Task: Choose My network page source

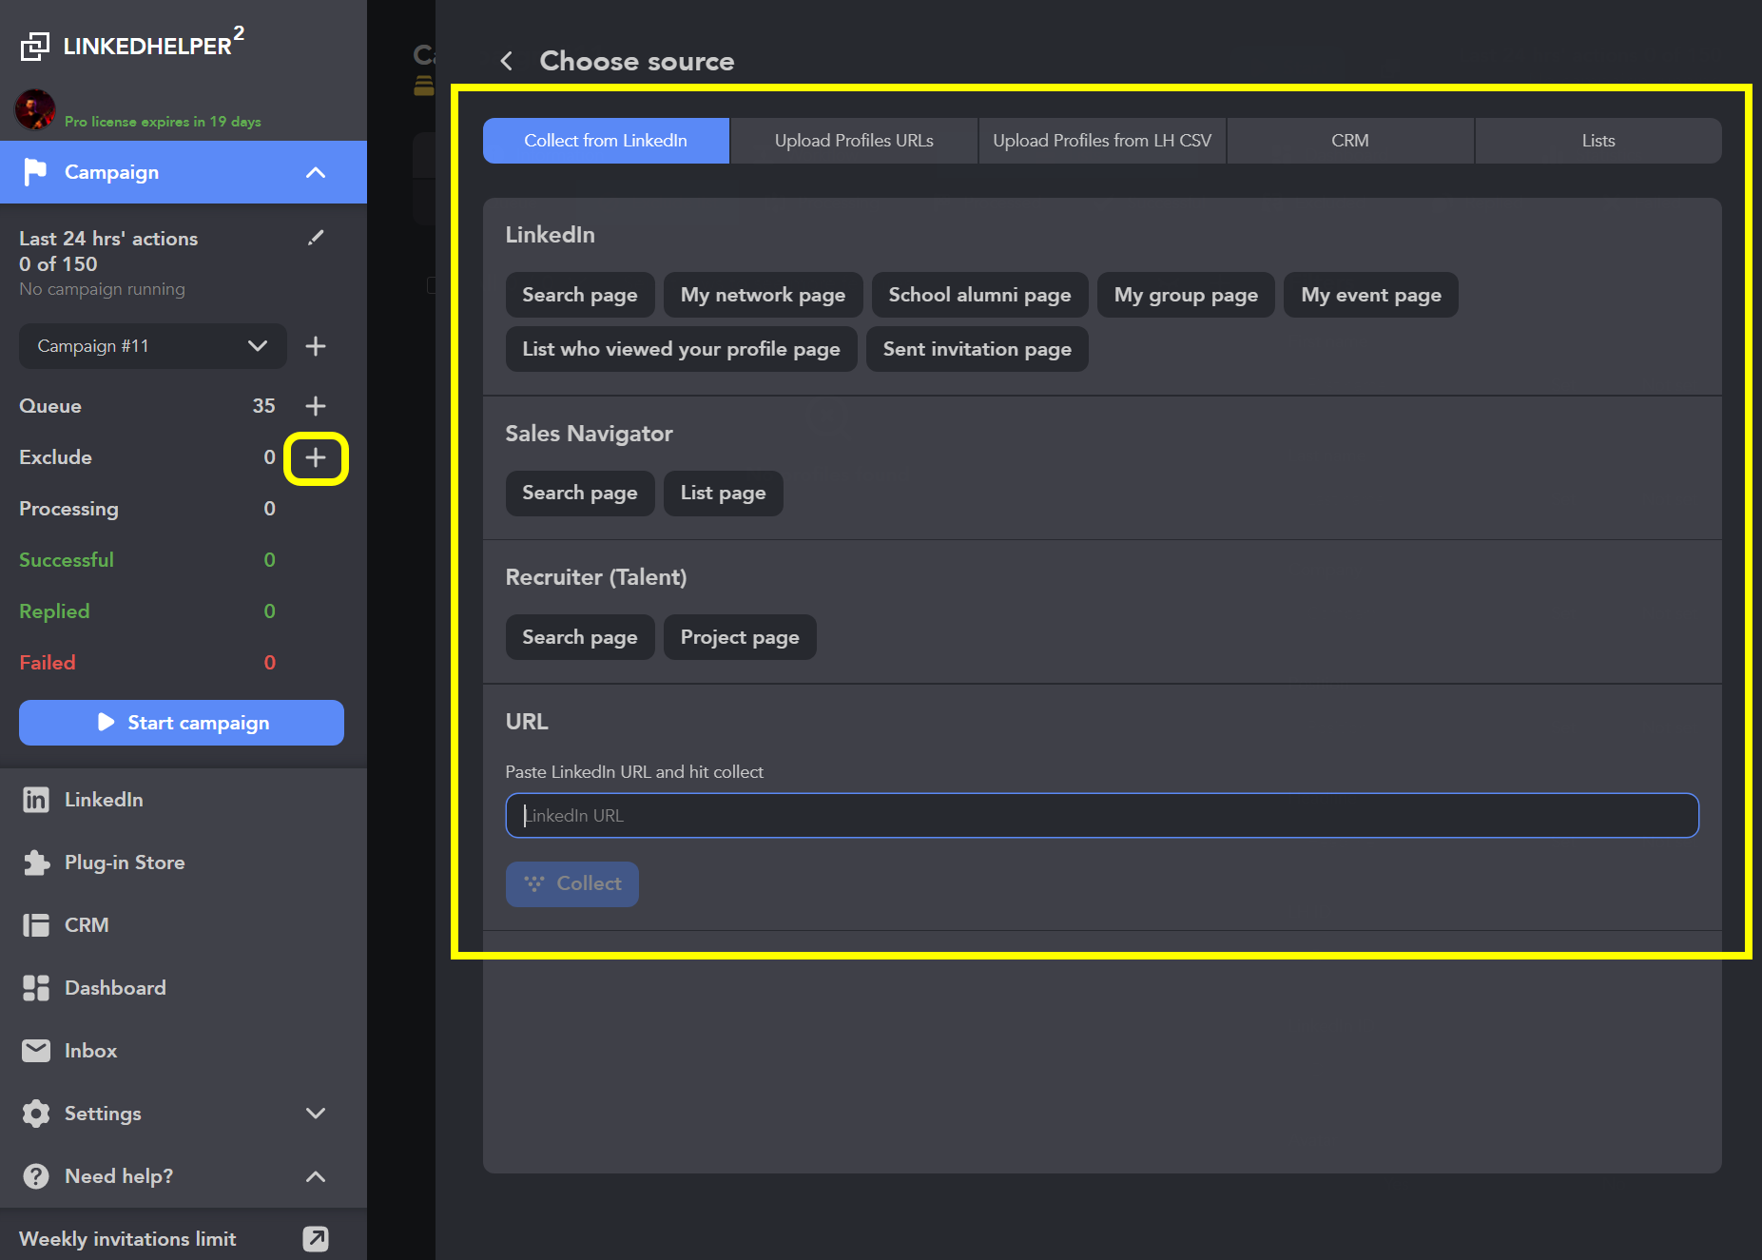Action: tap(763, 295)
